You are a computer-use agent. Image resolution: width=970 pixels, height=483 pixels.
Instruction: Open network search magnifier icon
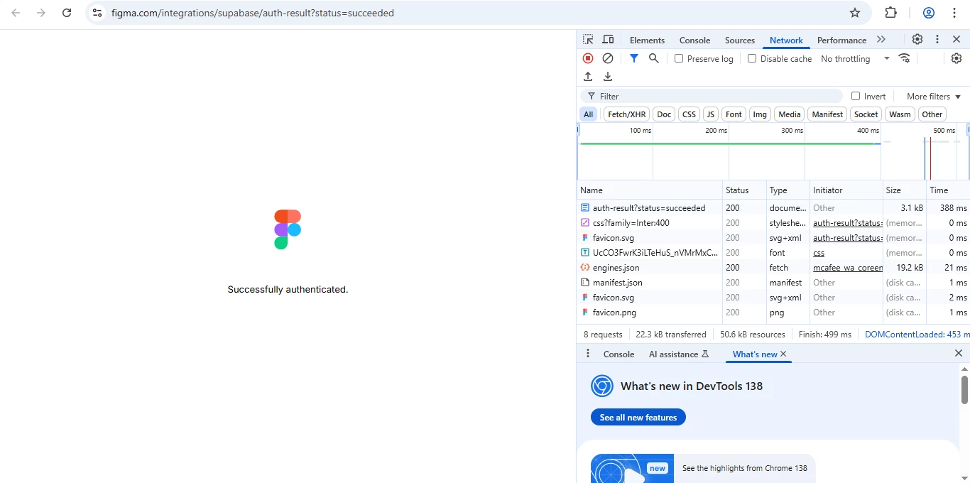(654, 58)
